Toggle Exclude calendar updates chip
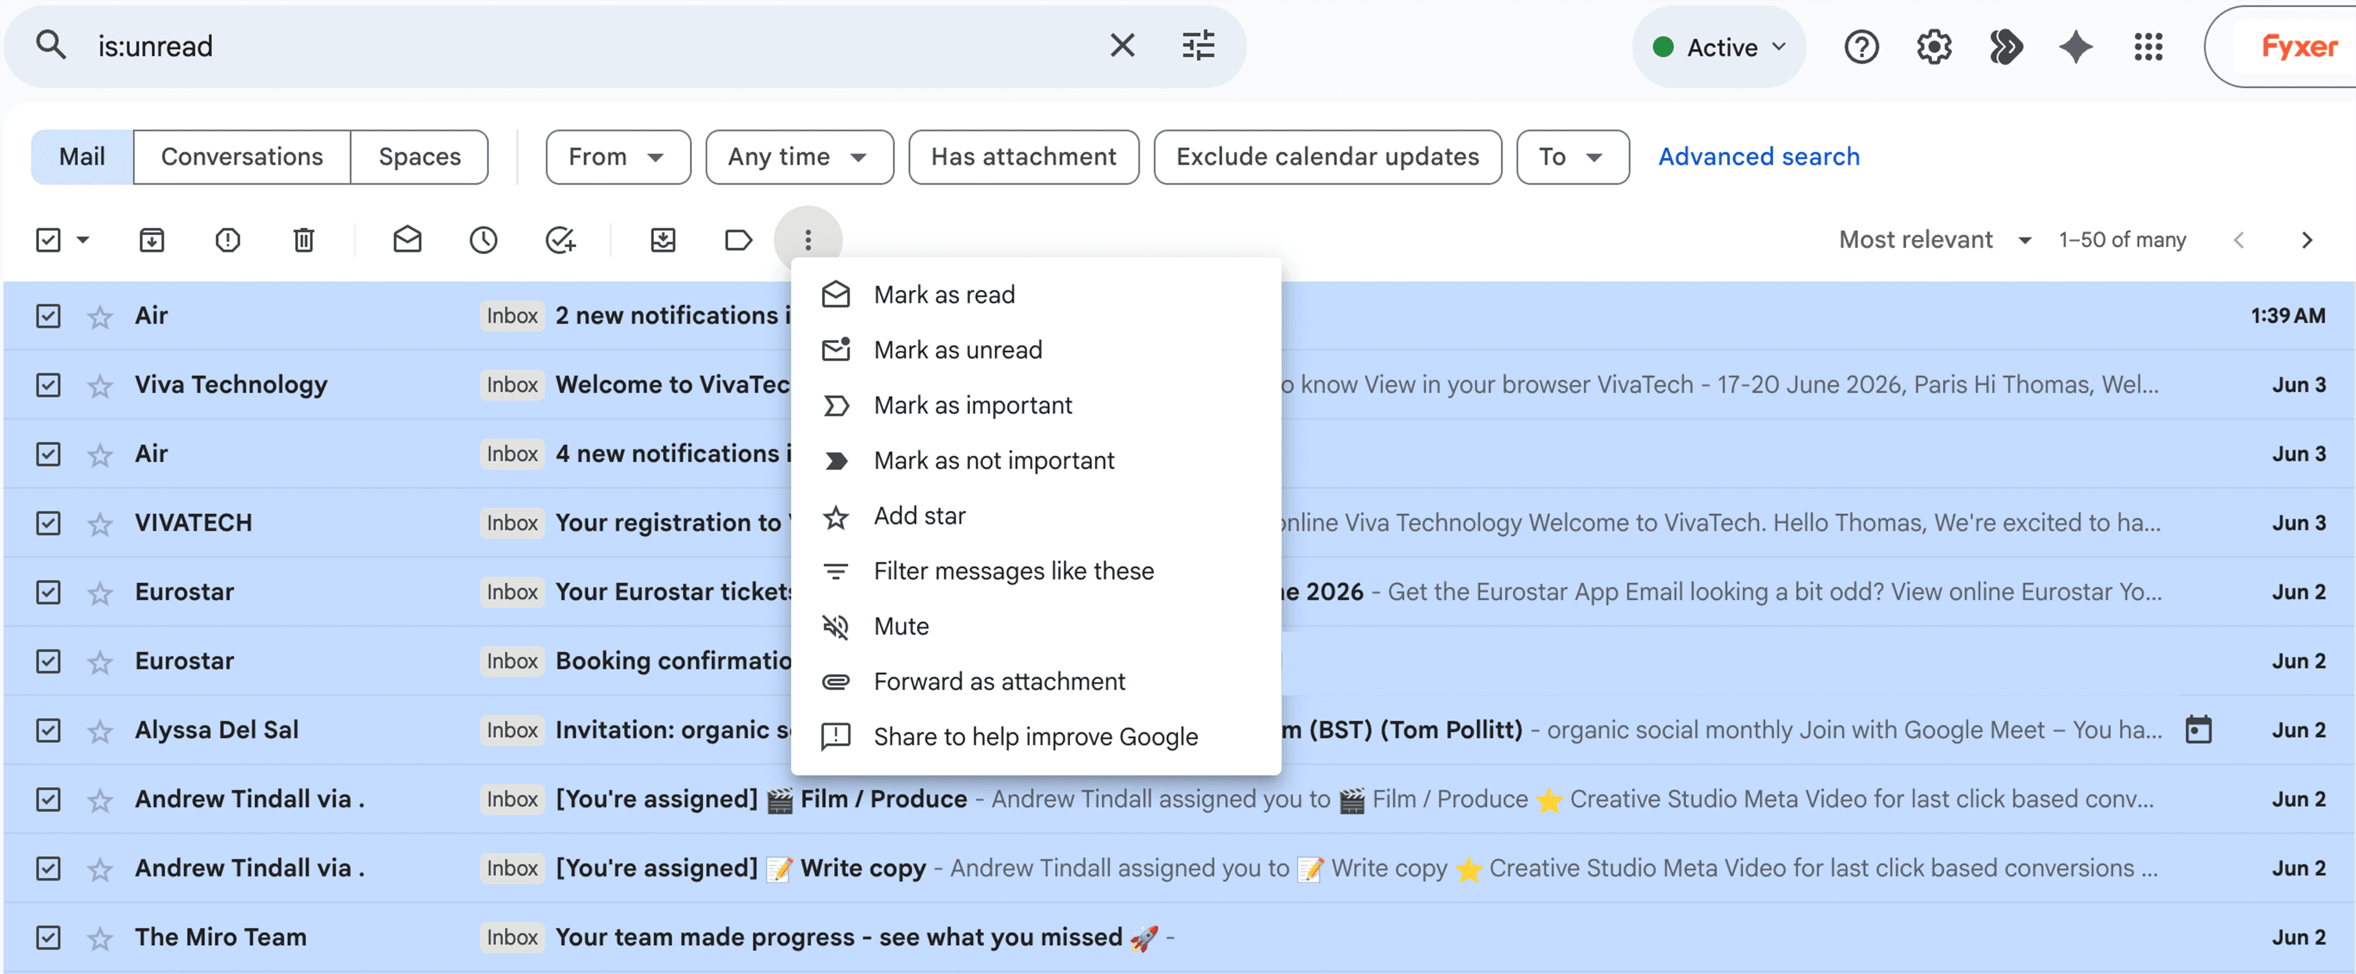2356x974 pixels. point(1327,157)
